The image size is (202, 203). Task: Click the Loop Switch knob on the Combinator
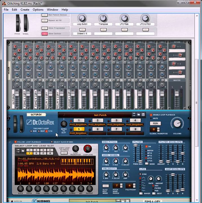[x=82, y=18]
